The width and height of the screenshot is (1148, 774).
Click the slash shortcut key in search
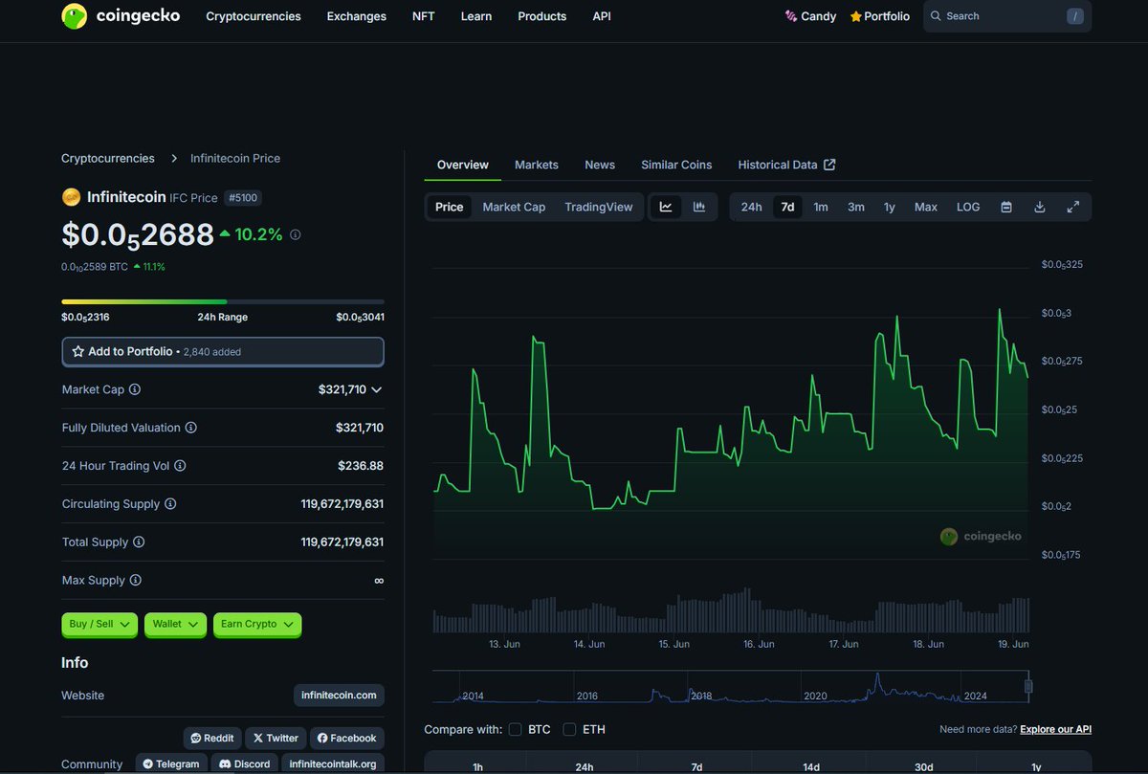pos(1075,16)
